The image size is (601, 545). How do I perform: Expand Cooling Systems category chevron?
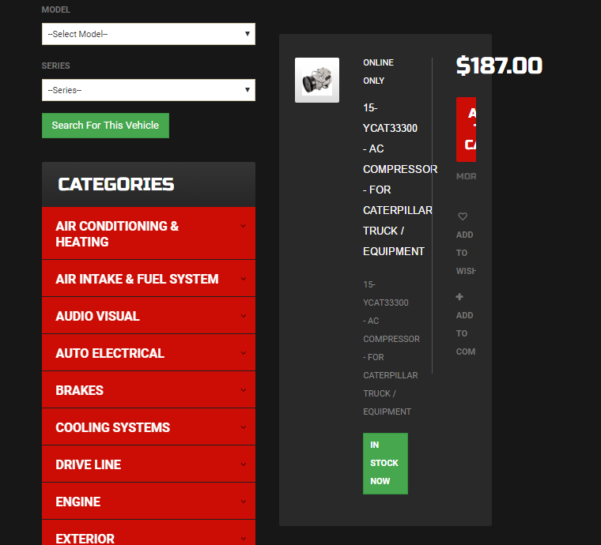244,427
